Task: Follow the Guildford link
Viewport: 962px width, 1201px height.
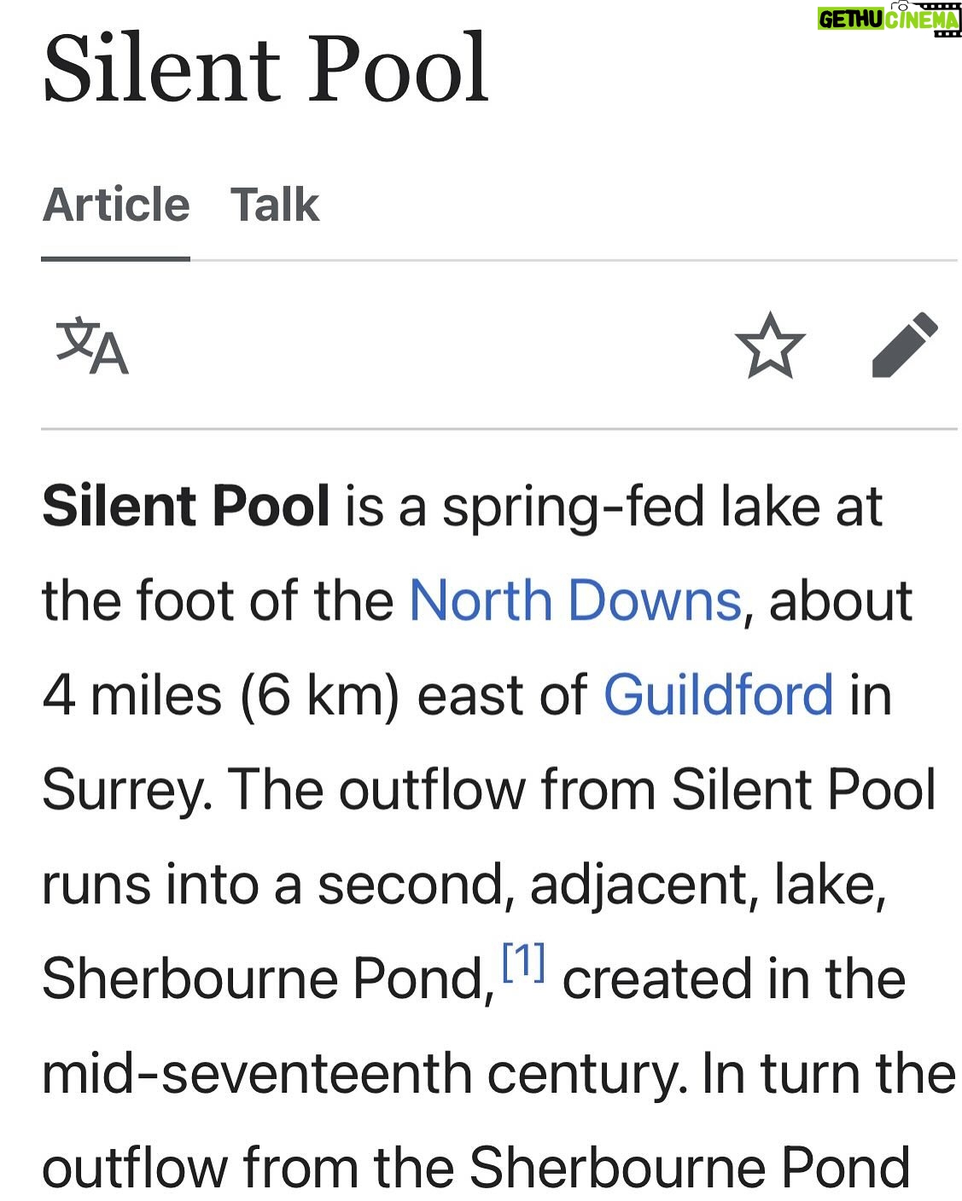Action: pyautogui.click(x=718, y=695)
